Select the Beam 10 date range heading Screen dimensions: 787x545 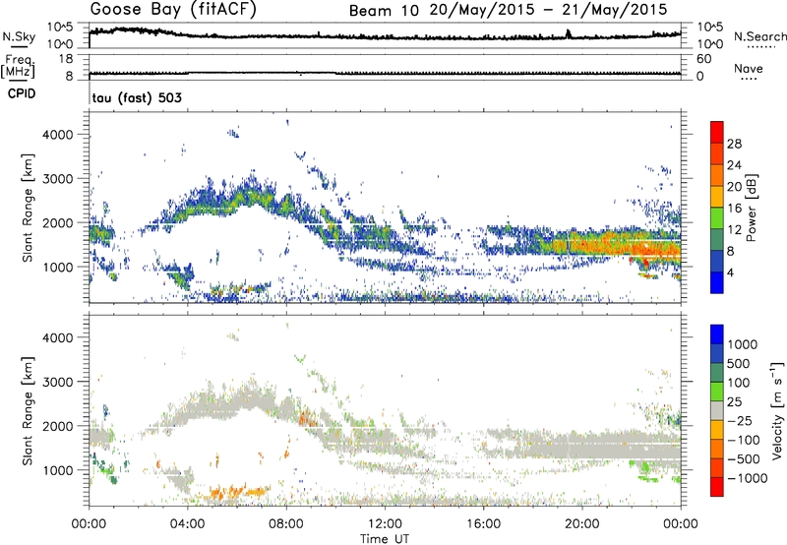pyautogui.click(x=508, y=10)
